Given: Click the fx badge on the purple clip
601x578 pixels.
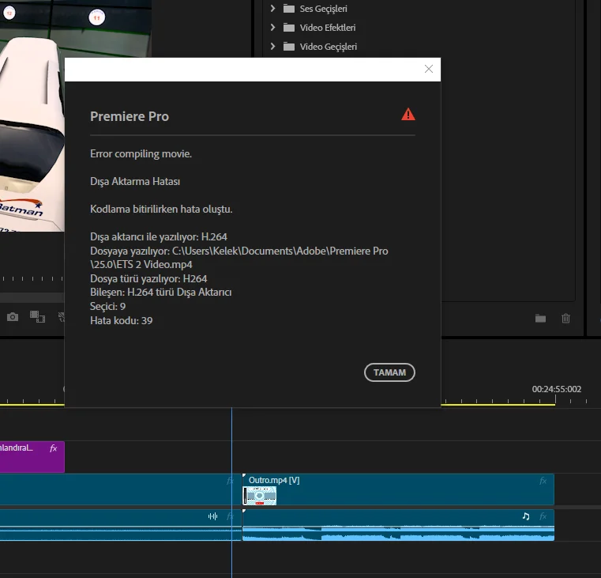Looking at the screenshot, I should 54,448.
